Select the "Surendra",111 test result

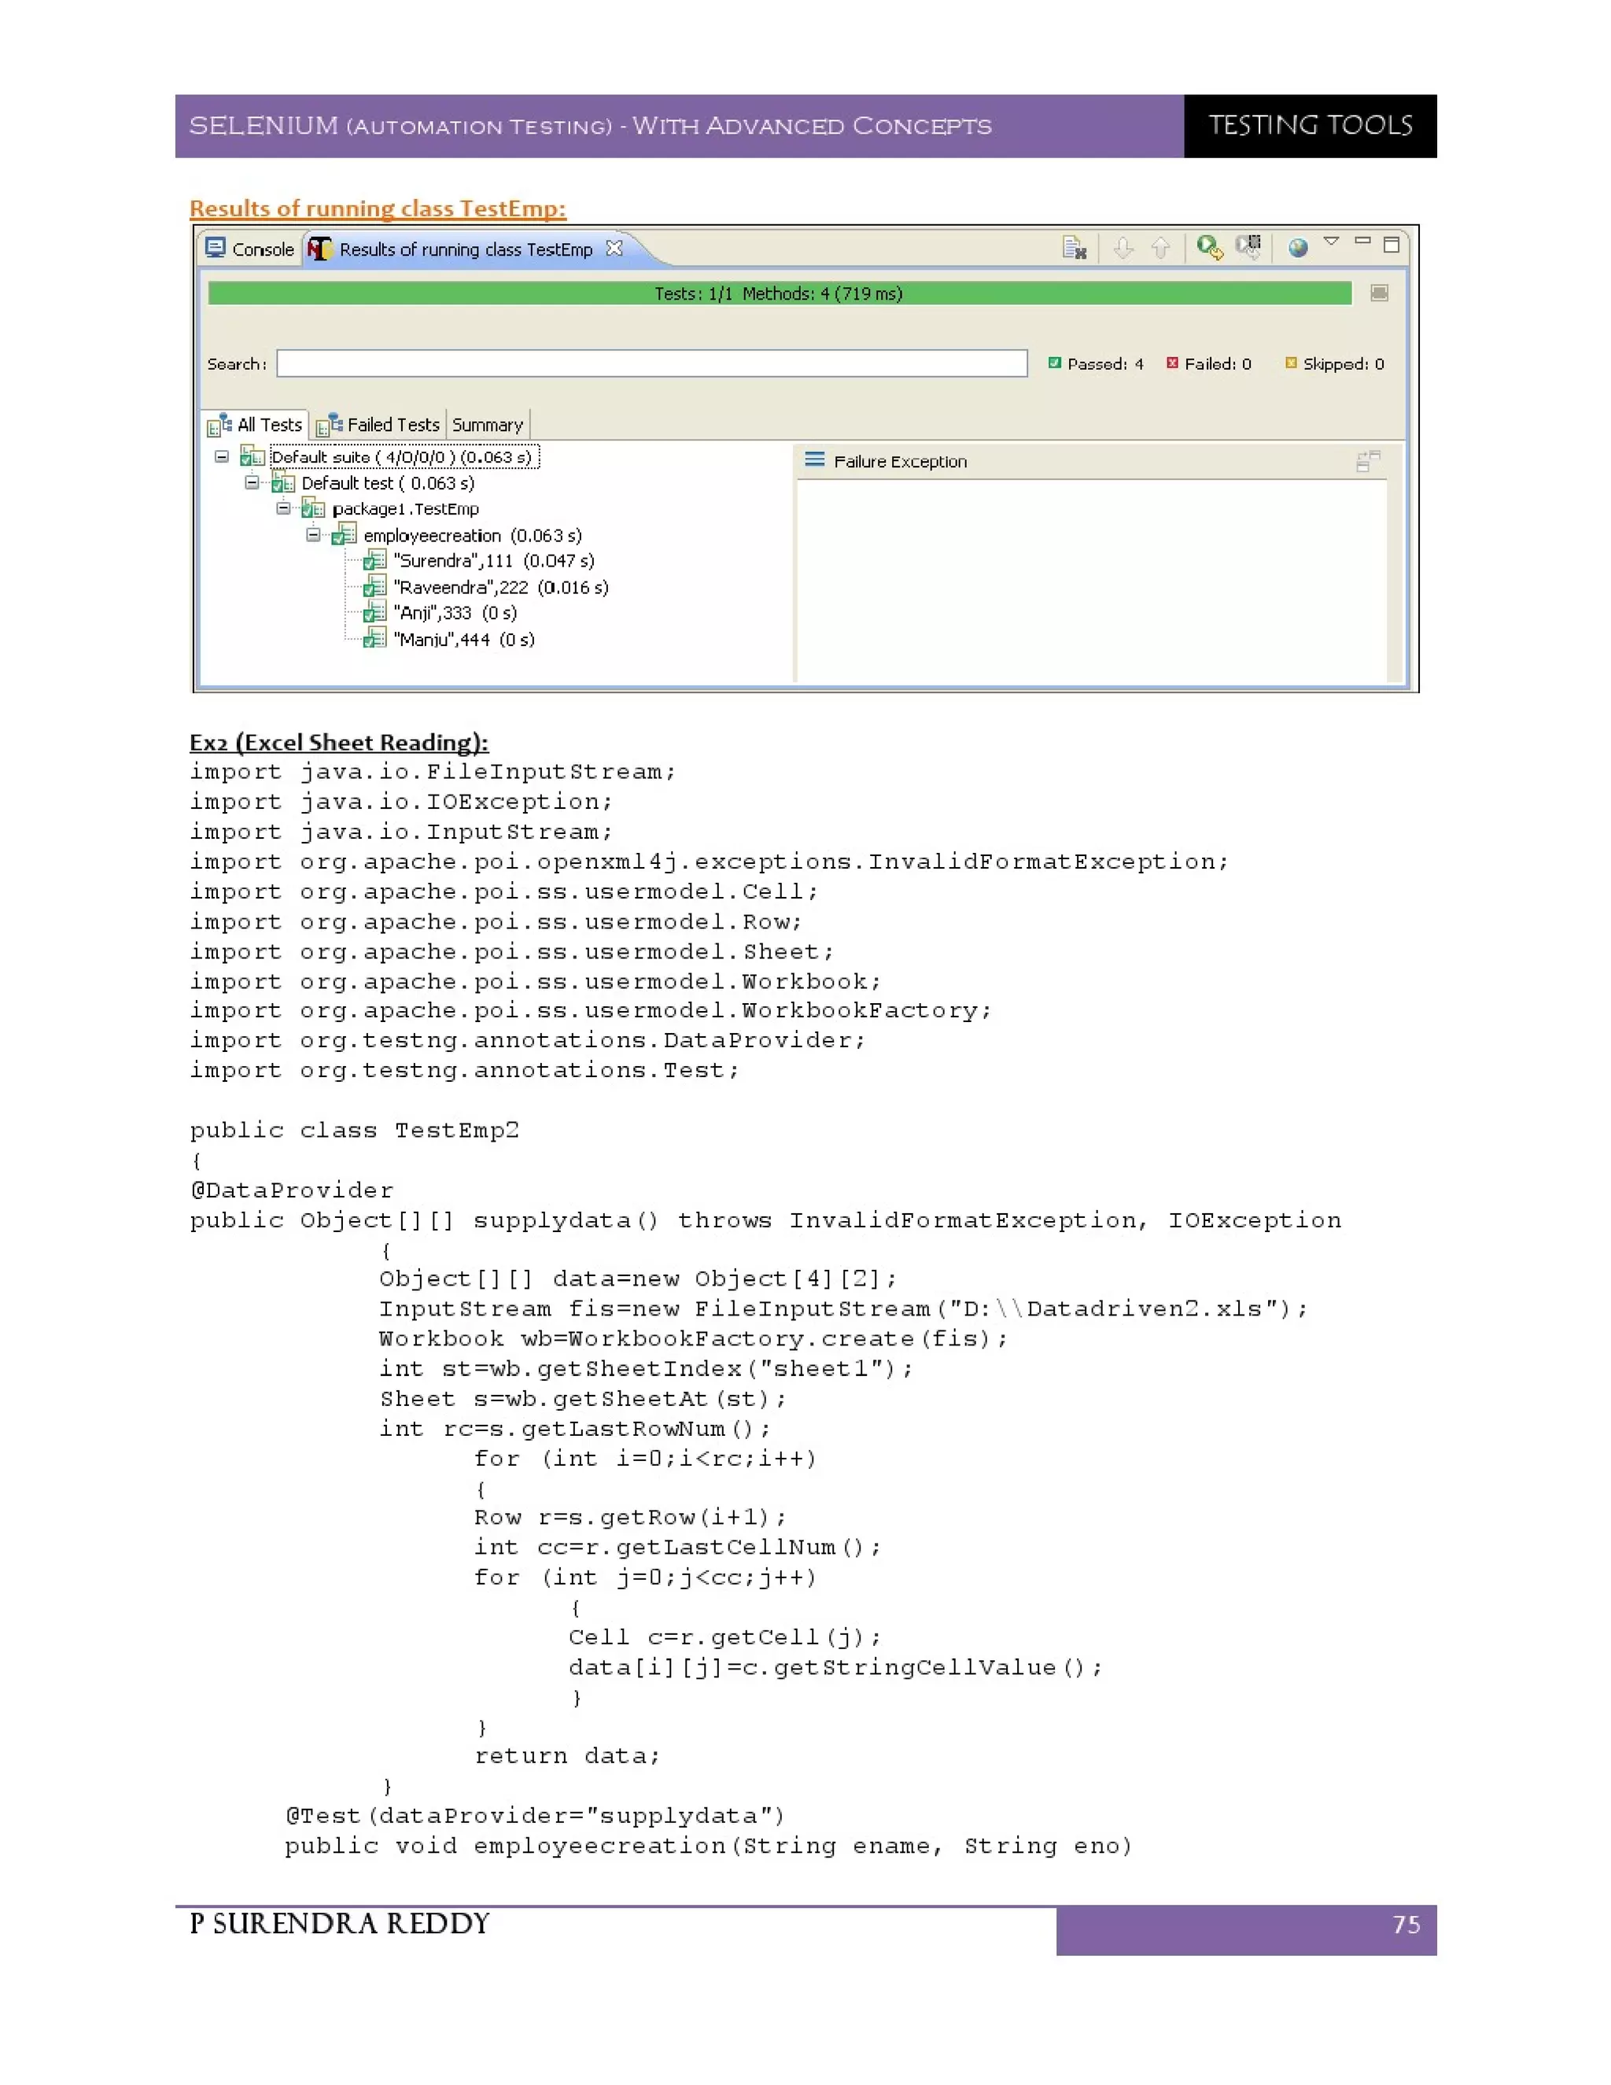[x=493, y=561]
